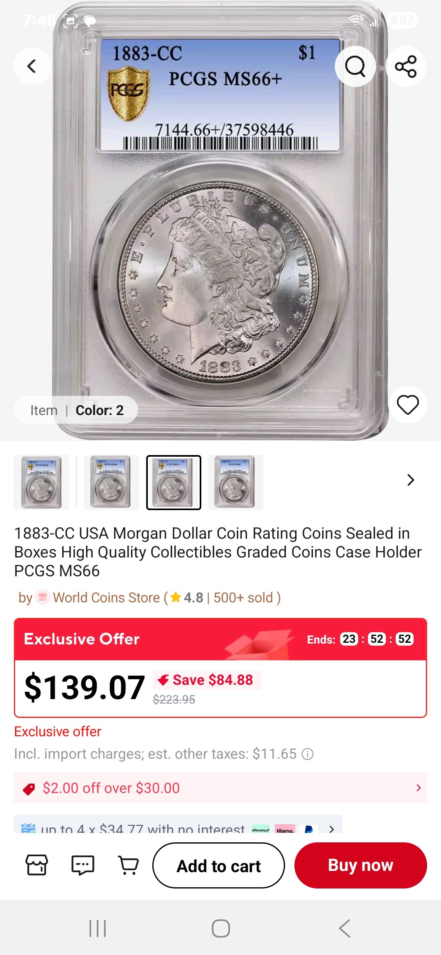Select first coin thumbnail
441x955 pixels.
point(42,482)
